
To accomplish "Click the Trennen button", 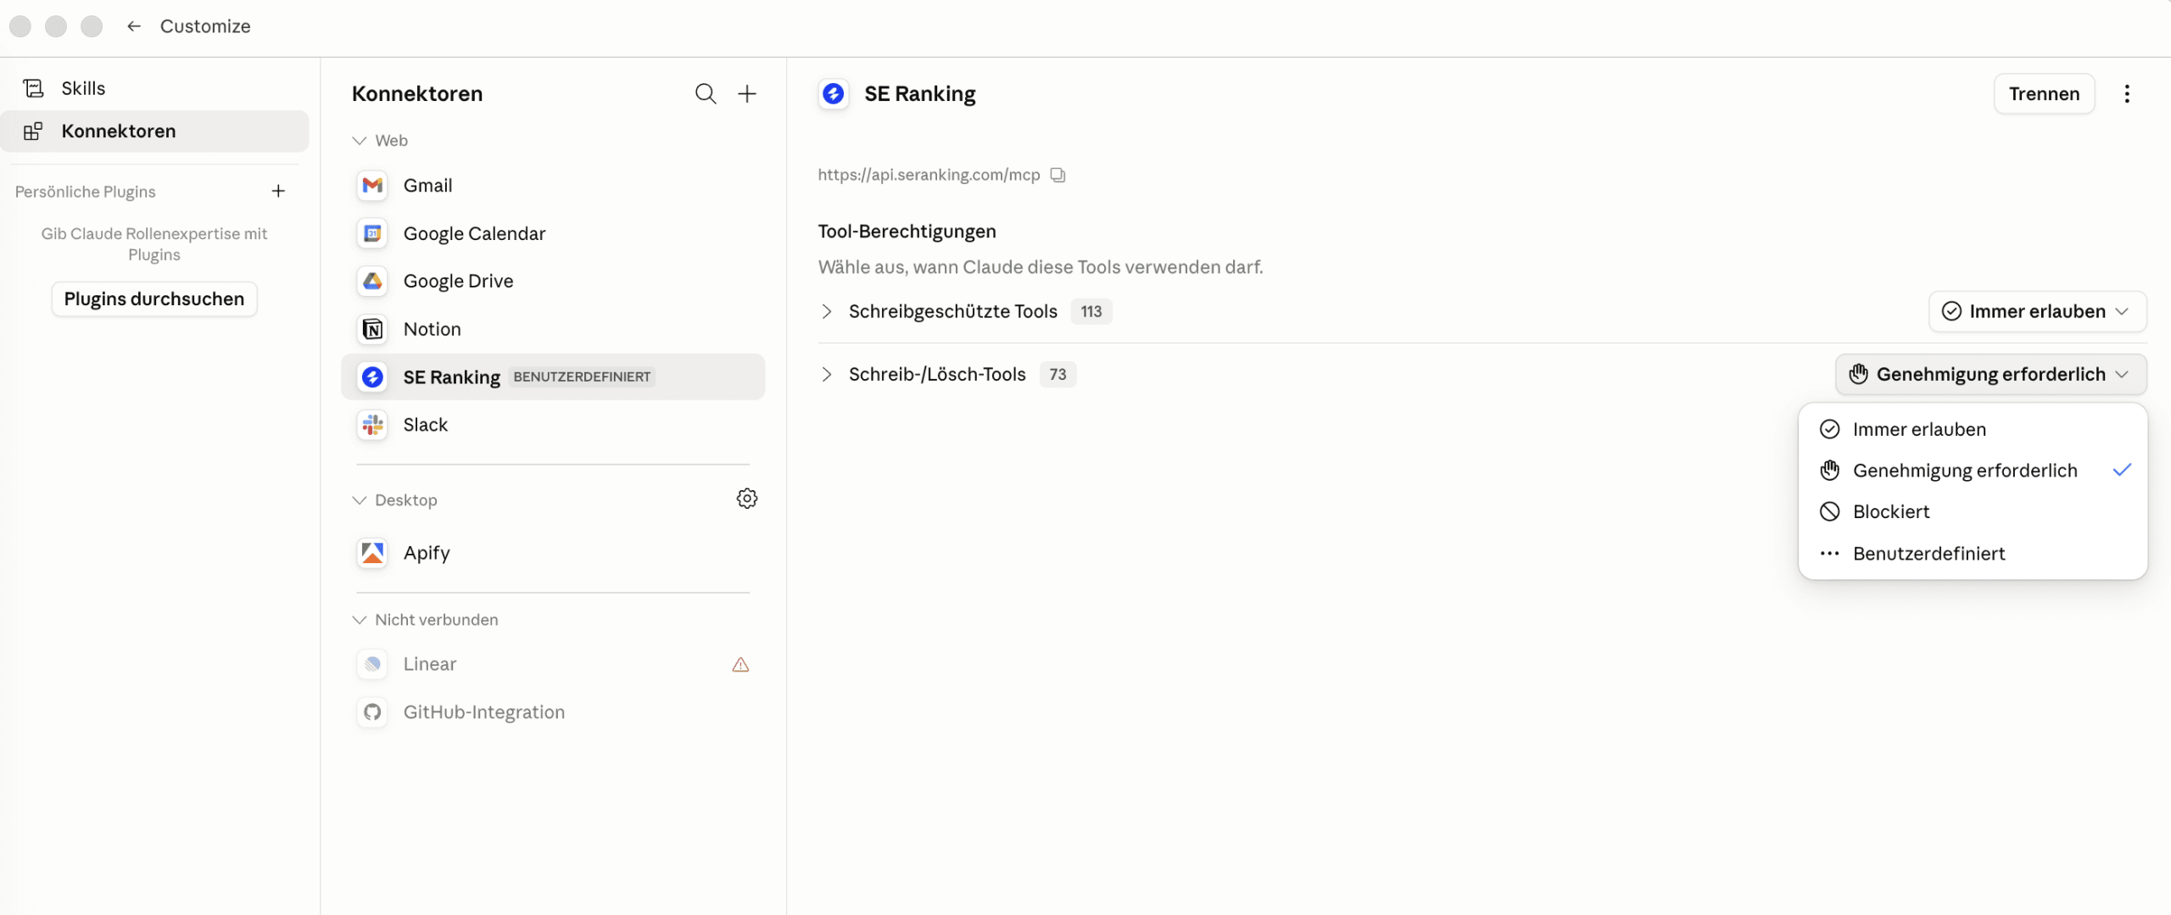I will coord(2044,94).
